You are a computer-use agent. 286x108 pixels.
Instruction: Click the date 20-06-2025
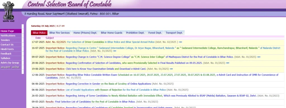coord(38,63)
